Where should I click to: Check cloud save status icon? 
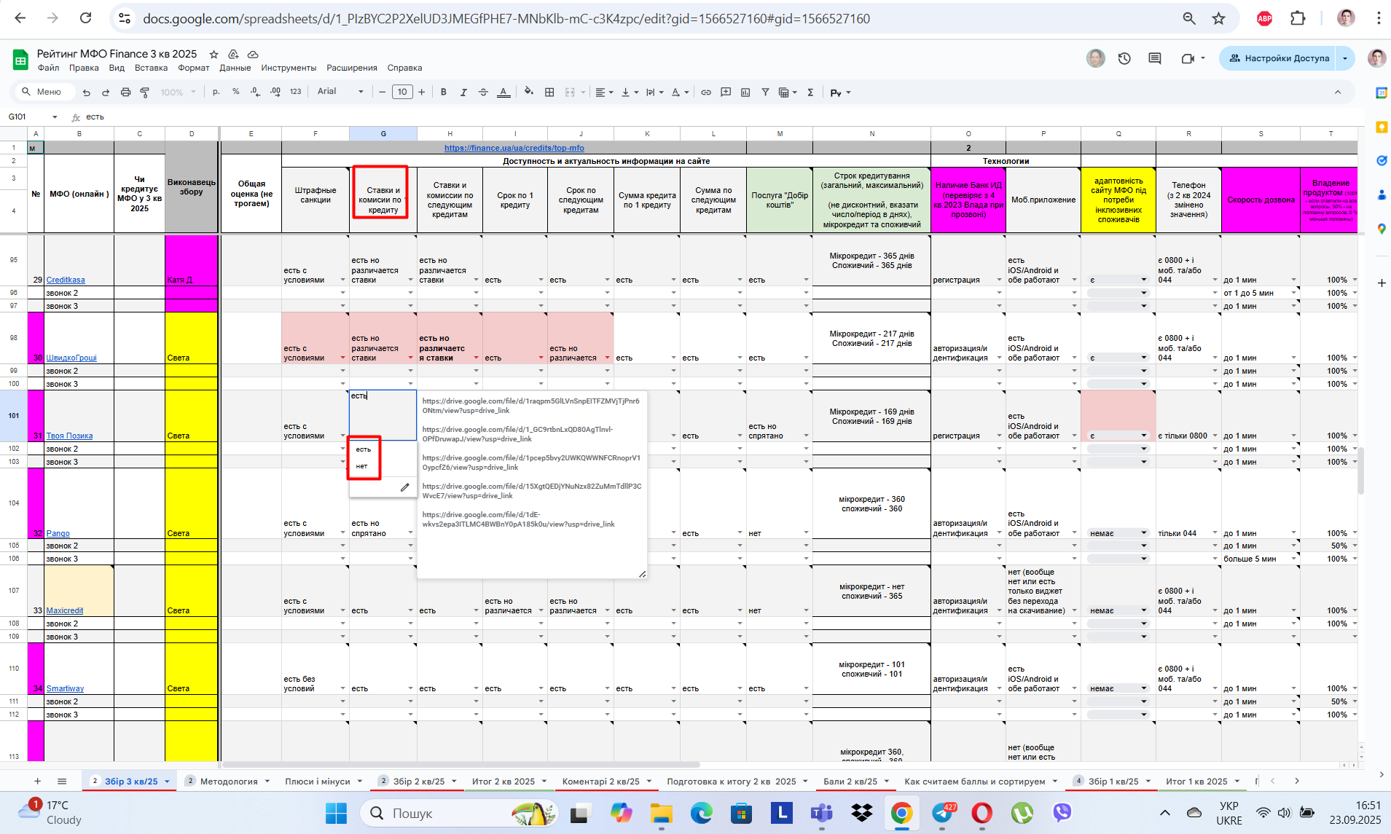click(253, 55)
